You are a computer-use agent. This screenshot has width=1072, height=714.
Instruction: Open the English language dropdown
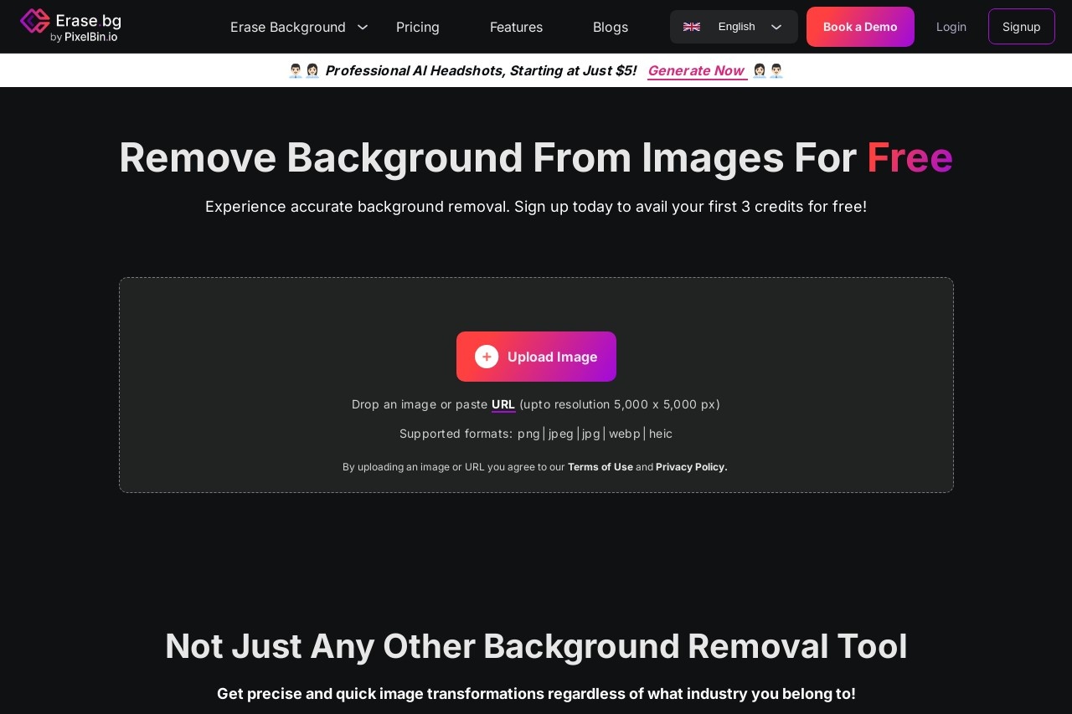point(735,27)
